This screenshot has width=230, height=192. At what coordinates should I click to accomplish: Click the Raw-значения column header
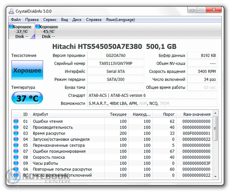tap(197, 114)
